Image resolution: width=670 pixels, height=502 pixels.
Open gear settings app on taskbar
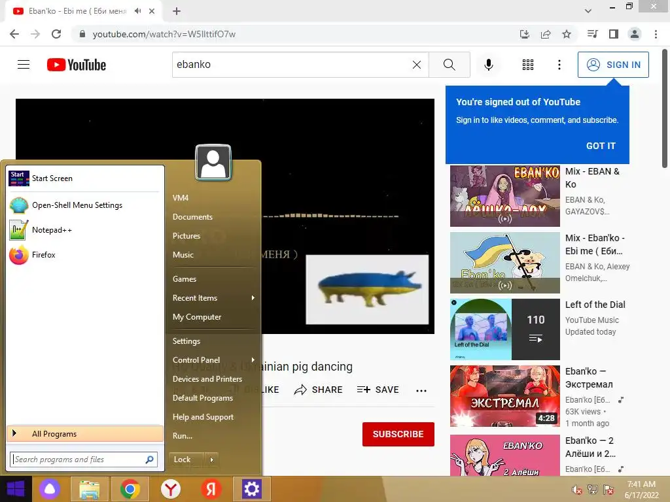(252, 489)
